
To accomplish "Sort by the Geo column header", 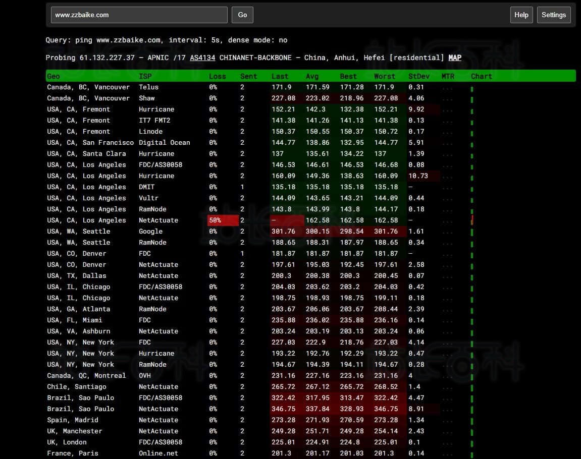I will click(x=54, y=77).
